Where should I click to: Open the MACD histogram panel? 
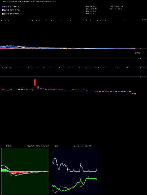click(25, 171)
